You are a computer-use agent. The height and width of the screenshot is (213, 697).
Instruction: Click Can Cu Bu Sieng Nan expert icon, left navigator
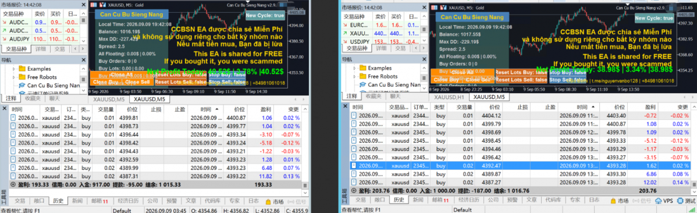pyautogui.click(x=22, y=85)
